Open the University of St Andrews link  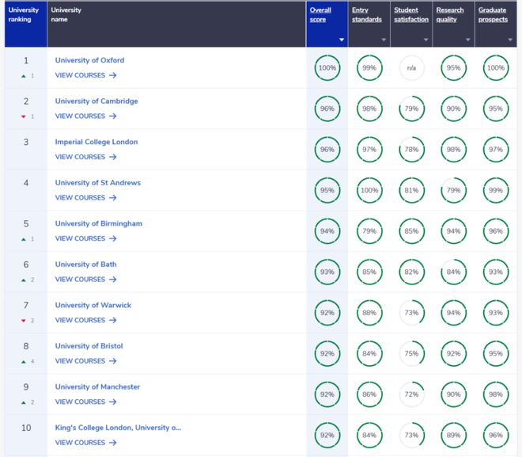click(x=98, y=183)
